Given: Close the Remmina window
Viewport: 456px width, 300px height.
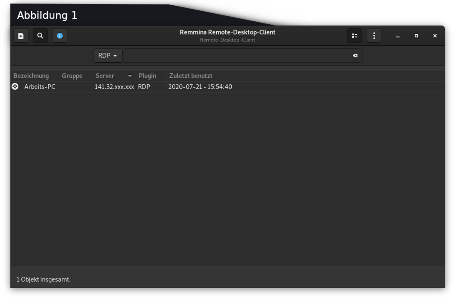Looking at the screenshot, I should (435, 36).
